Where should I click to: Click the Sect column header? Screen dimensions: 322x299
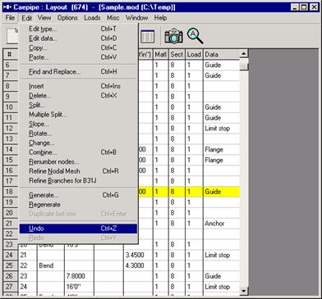point(177,54)
